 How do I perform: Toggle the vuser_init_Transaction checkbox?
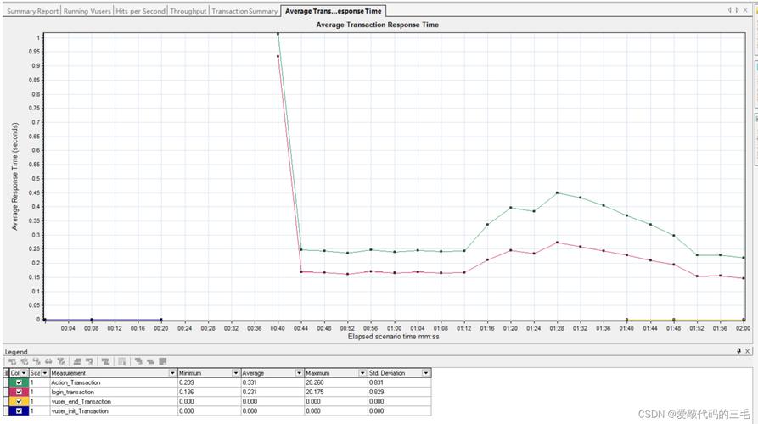click(x=19, y=410)
